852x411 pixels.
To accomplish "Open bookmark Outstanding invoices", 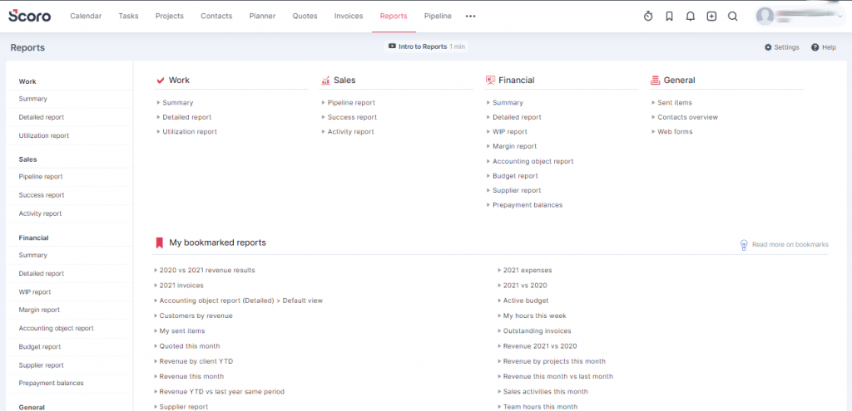I will click(x=537, y=330).
